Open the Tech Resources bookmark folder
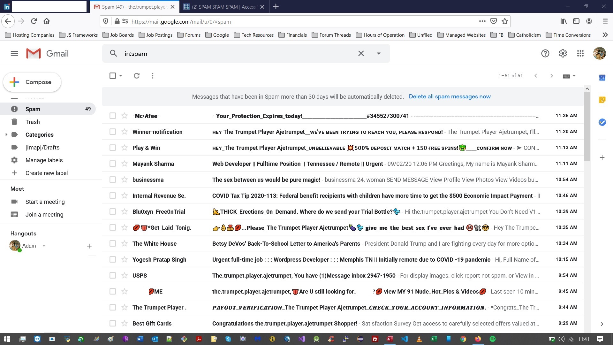The image size is (613, 345). (254, 35)
